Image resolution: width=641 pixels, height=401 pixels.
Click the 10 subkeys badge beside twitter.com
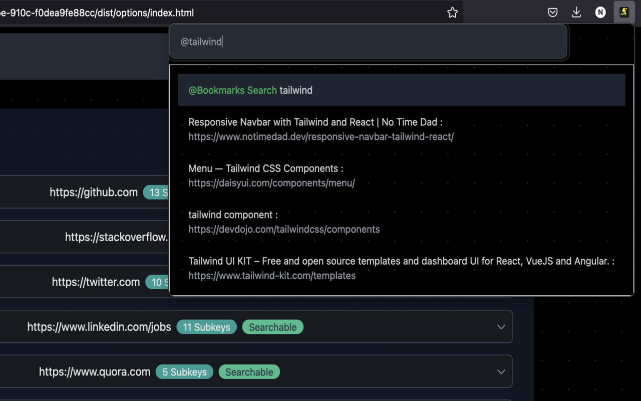(157, 282)
